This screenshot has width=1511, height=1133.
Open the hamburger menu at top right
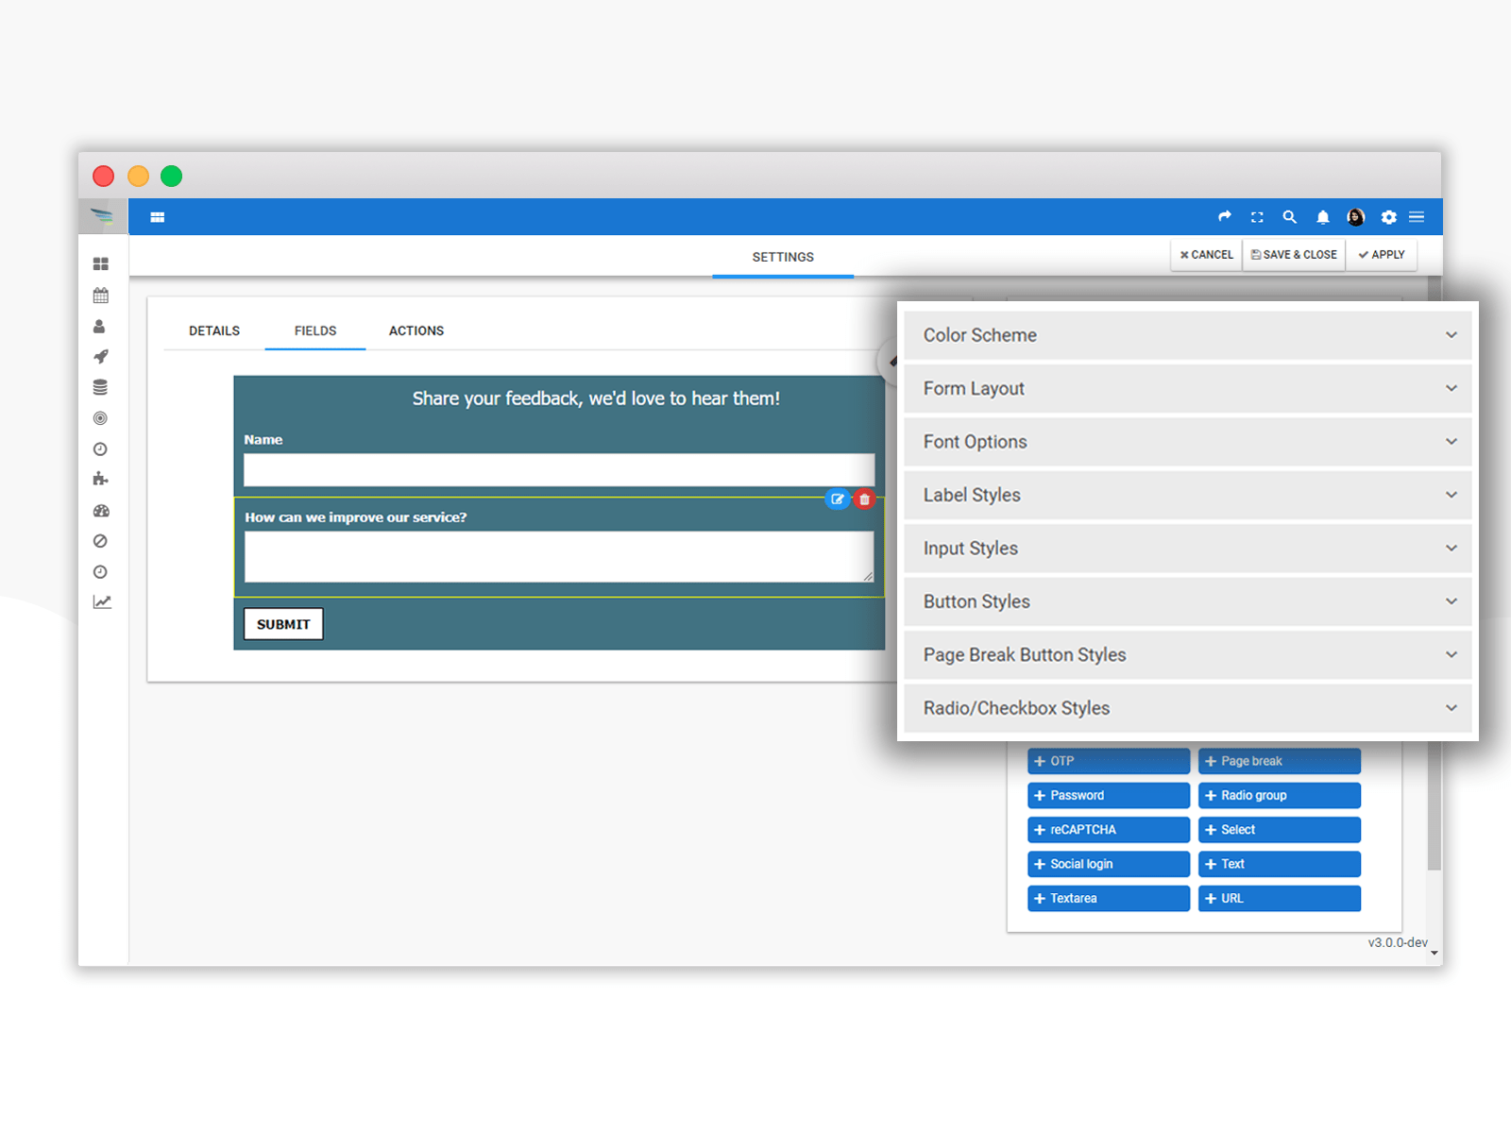pos(1417,217)
